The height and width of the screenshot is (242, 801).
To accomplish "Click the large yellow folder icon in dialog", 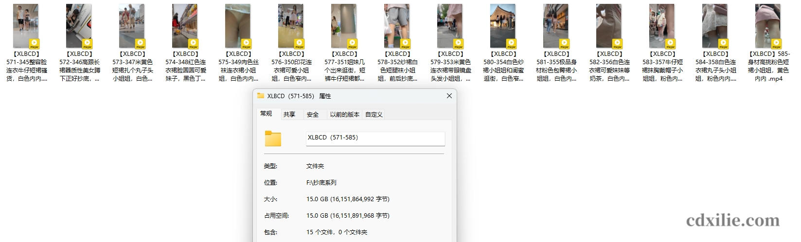I will click(273, 138).
